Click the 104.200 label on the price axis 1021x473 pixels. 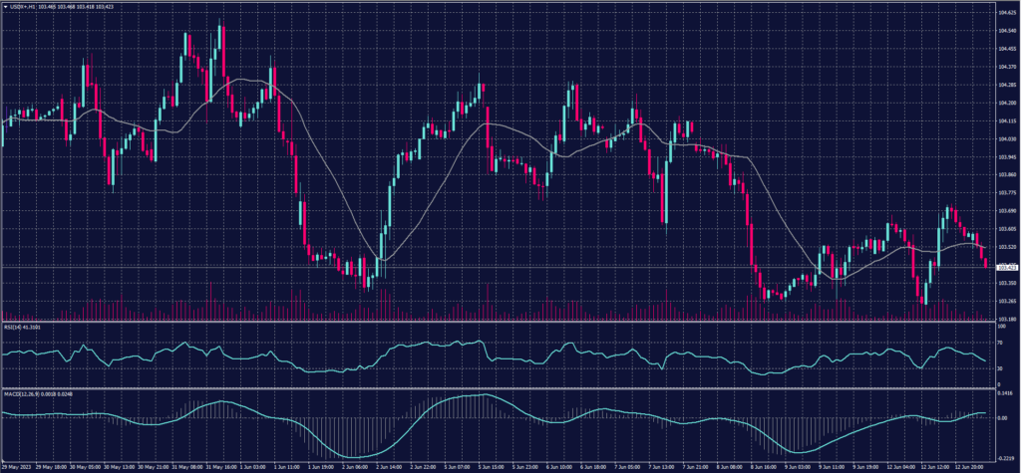(x=1006, y=103)
